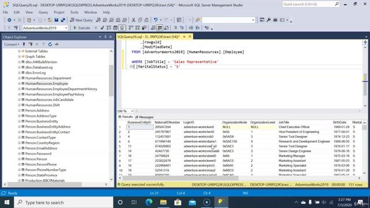The width and height of the screenshot is (370, 208).
Task: Open the Tools menu
Action: (x=74, y=12)
